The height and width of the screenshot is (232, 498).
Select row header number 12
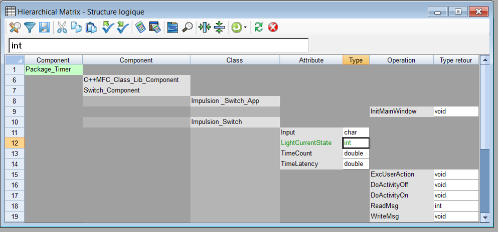pyautogui.click(x=15, y=143)
